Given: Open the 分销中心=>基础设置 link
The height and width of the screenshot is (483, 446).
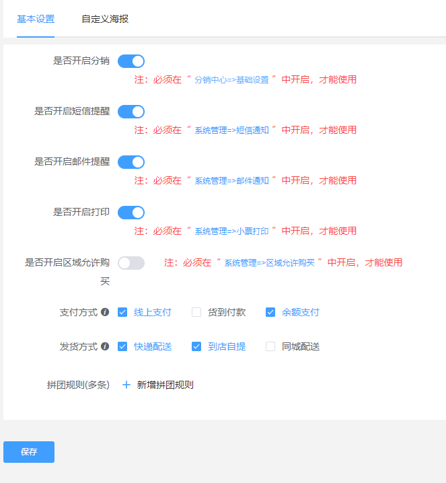Looking at the screenshot, I should pyautogui.click(x=231, y=80).
